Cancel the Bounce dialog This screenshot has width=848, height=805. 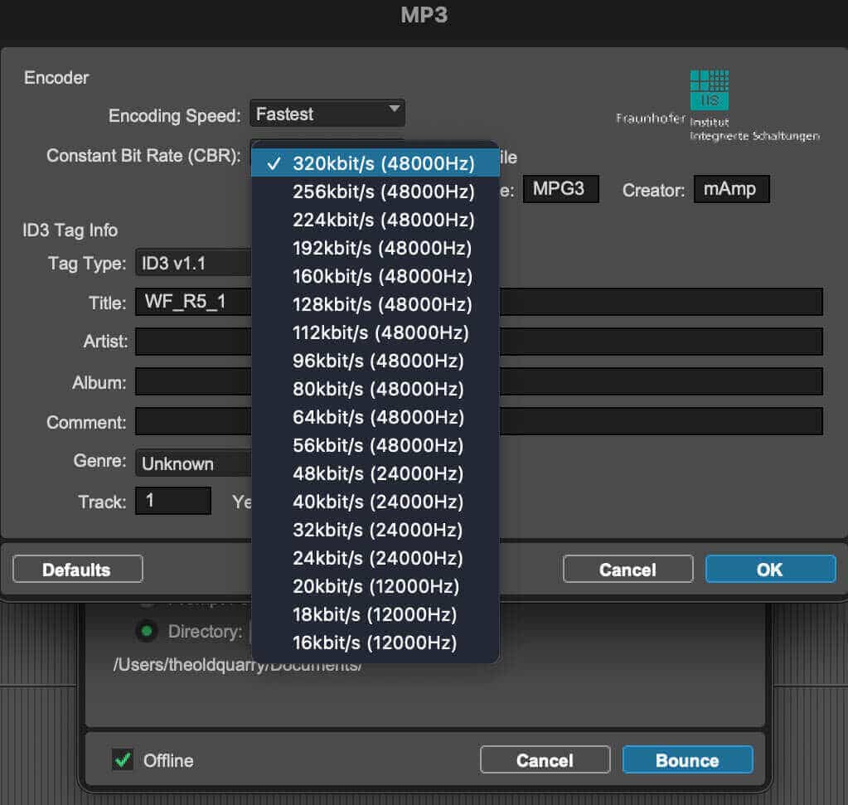coord(545,760)
